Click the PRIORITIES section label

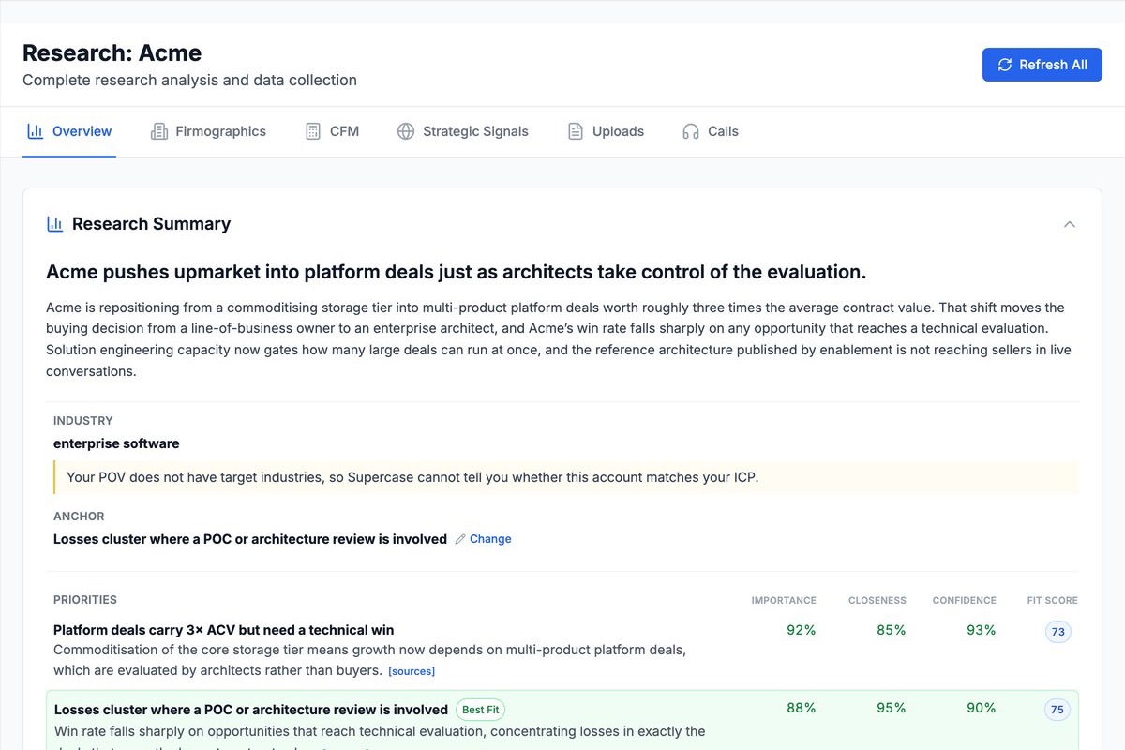point(85,600)
